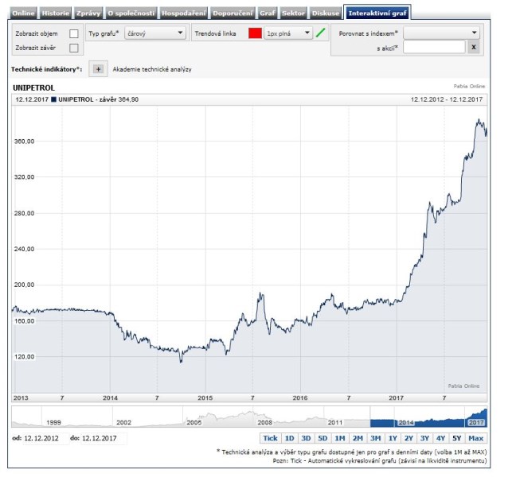Image resolution: width=516 pixels, height=477 pixels.
Task: Switch to the Historie tab
Action: pos(56,14)
